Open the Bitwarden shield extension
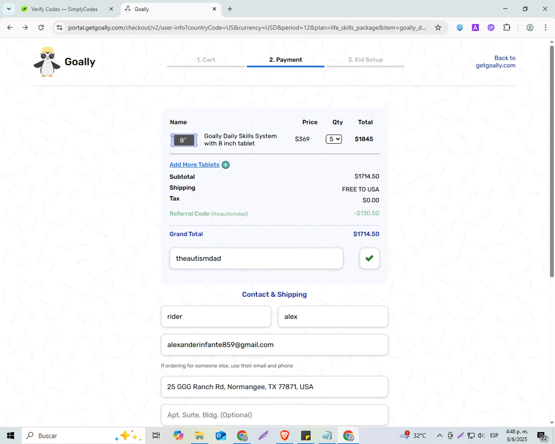The height and width of the screenshot is (444, 555). pyautogui.click(x=460, y=27)
